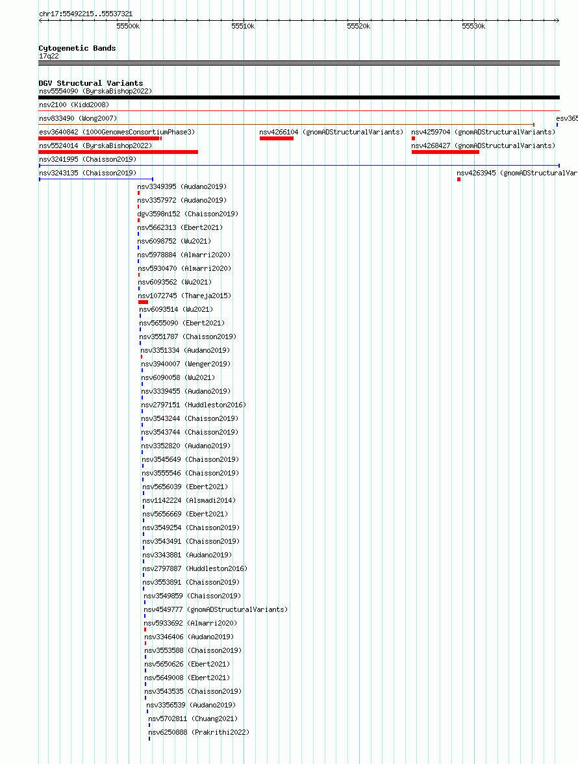Click the 55520k ruler position label

[x=358, y=26]
